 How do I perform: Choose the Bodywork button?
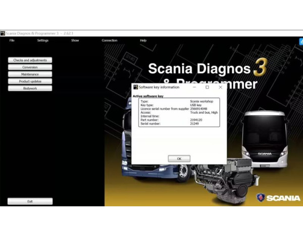click(30, 89)
